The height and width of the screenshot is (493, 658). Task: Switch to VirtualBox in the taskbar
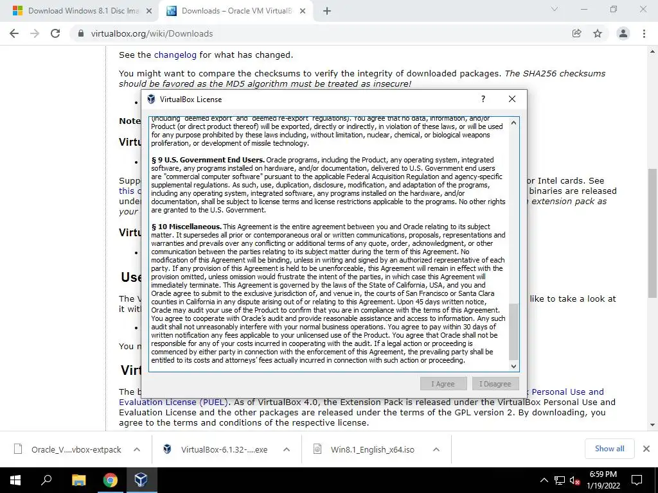(141, 480)
